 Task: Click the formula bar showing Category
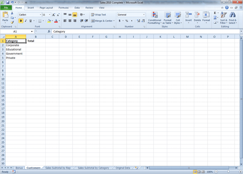tap(146, 31)
